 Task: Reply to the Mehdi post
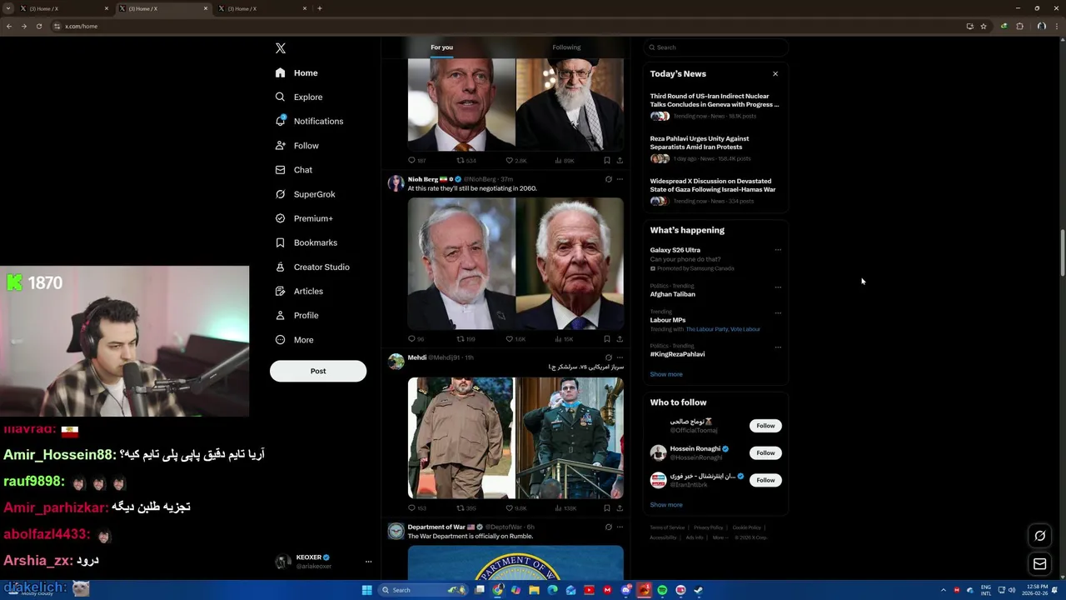tap(416, 507)
